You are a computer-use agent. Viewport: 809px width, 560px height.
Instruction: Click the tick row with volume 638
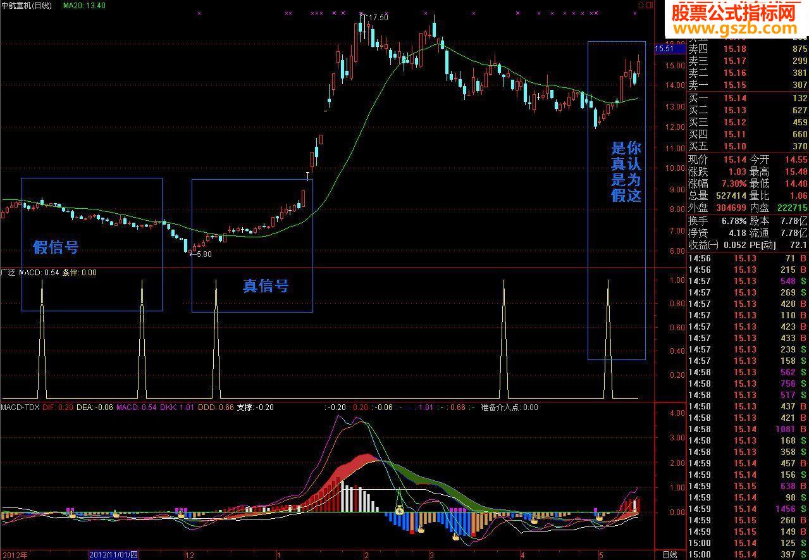click(748, 486)
